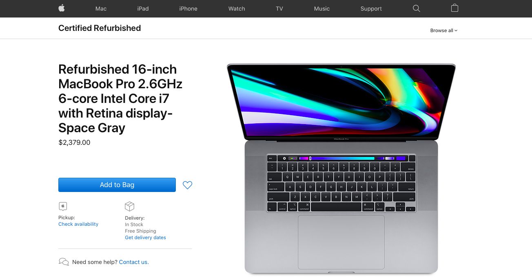The width and height of the screenshot is (532, 277).
Task: Expand the Browse all dropdown
Action: pos(444,31)
